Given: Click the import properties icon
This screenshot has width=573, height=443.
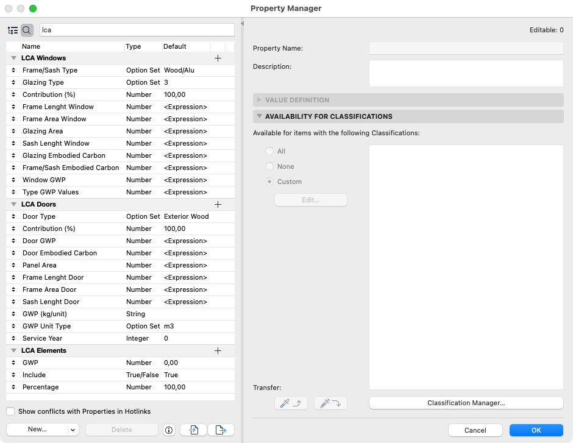Looking at the screenshot, I should (x=194, y=430).
